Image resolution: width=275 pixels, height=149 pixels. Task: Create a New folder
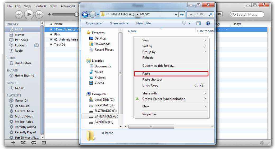point(144,23)
